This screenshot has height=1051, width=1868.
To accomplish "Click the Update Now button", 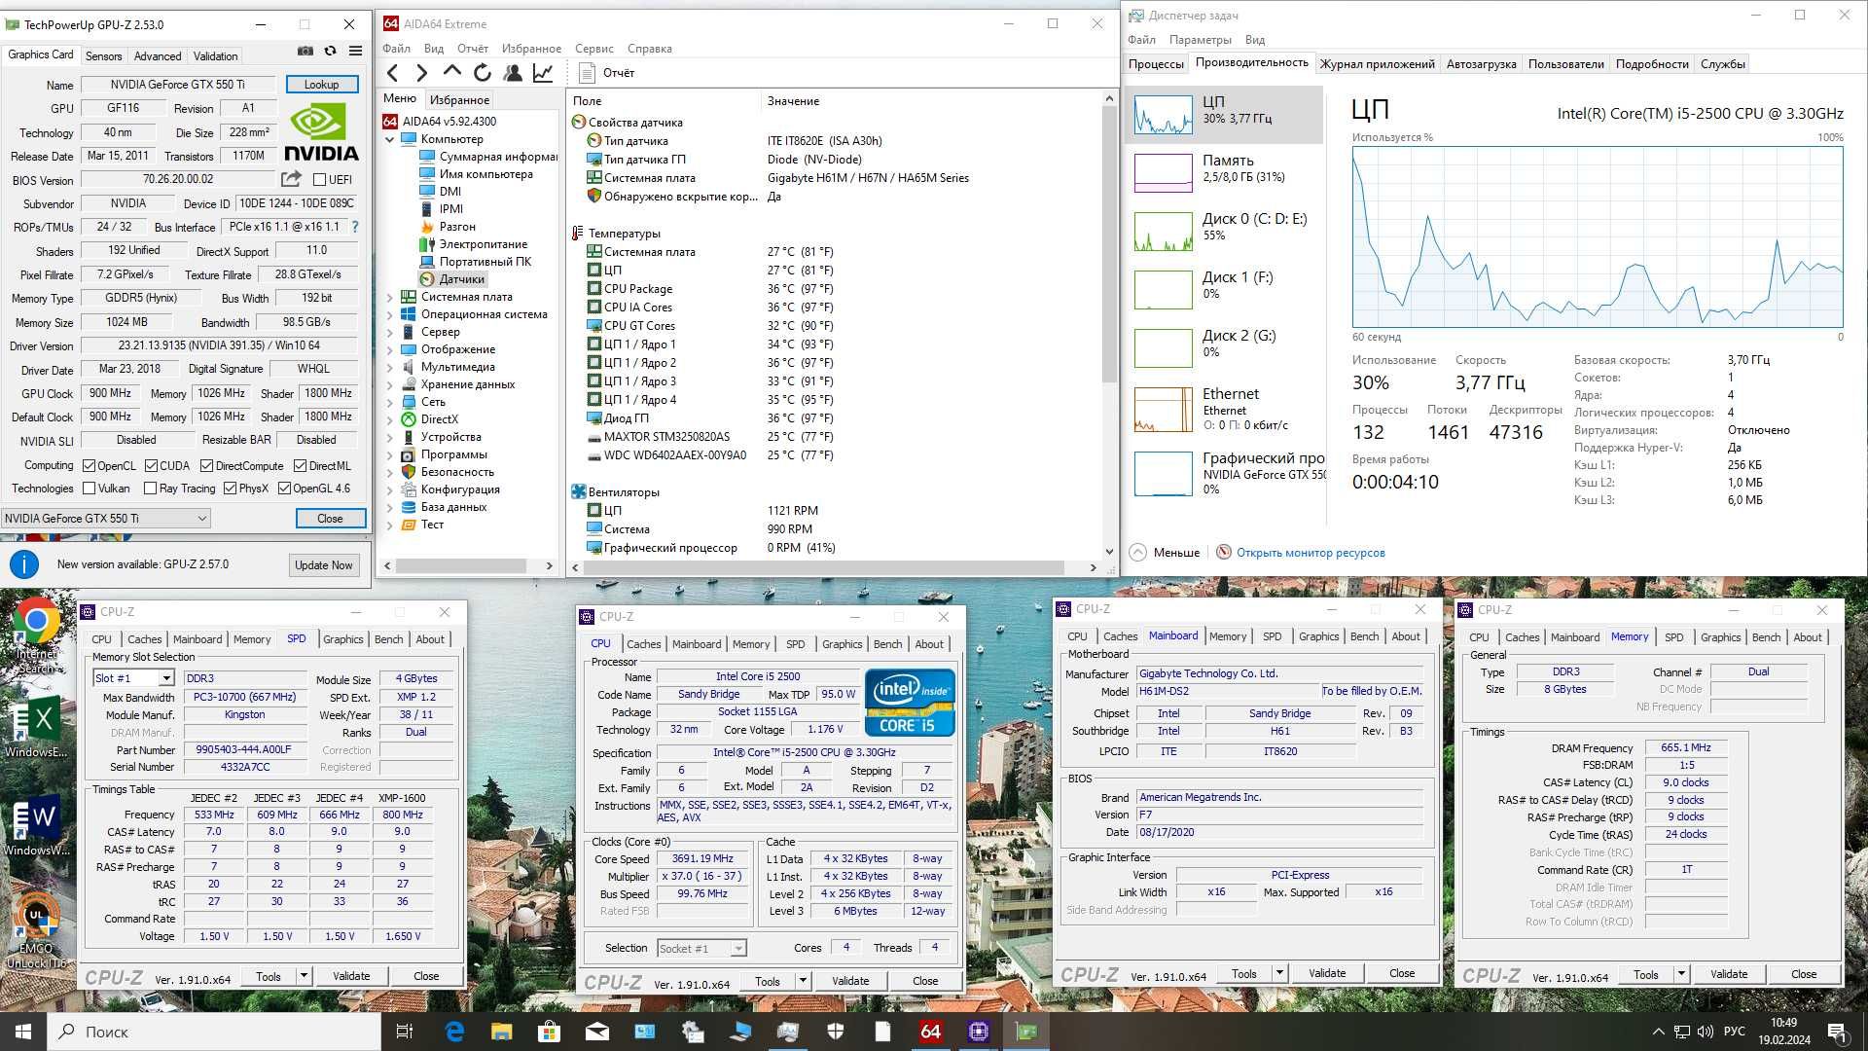I will click(324, 565).
